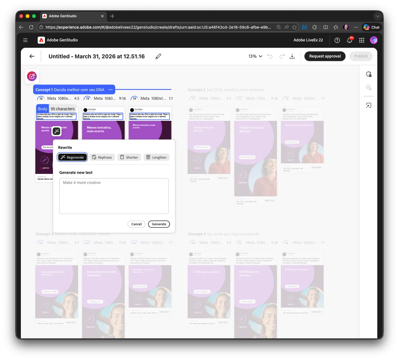This screenshot has height=360, width=399.
Task: Open split screen view icon
Action: pyautogui.click(x=326, y=27)
